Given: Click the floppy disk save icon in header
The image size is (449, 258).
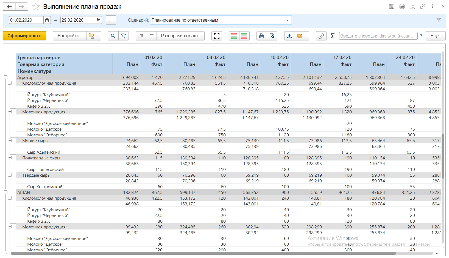Looking at the screenshot, I should click(x=392, y=7).
